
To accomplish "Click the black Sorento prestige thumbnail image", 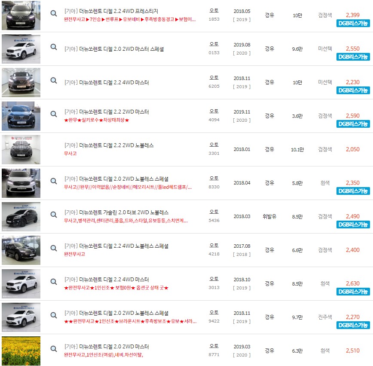I will (20, 15).
